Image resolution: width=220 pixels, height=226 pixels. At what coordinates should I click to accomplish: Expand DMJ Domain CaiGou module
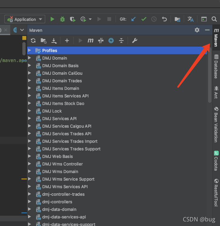pyautogui.click(x=30, y=73)
